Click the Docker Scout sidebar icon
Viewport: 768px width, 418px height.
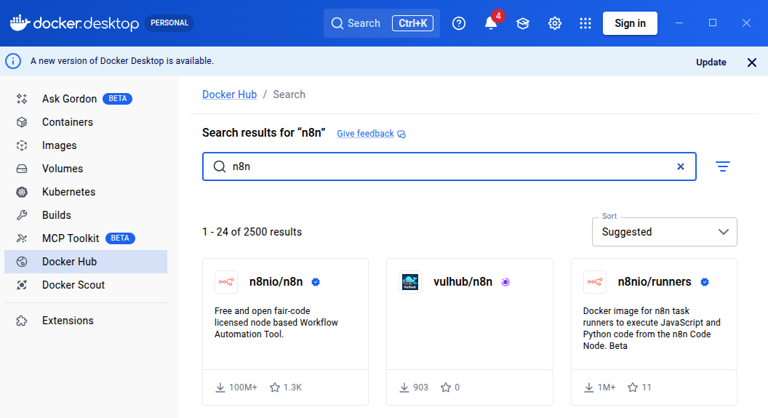22,285
